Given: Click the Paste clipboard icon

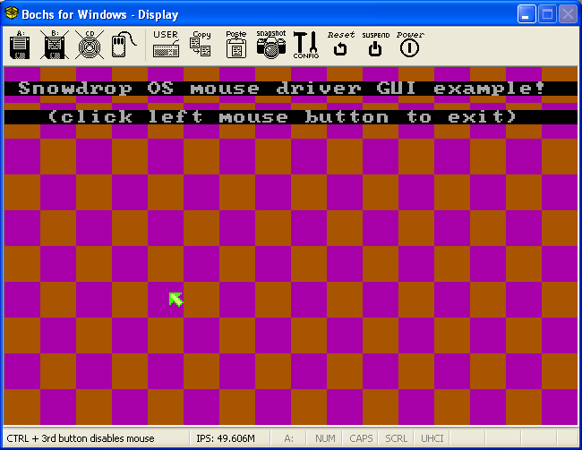Looking at the screenshot, I should (x=236, y=44).
